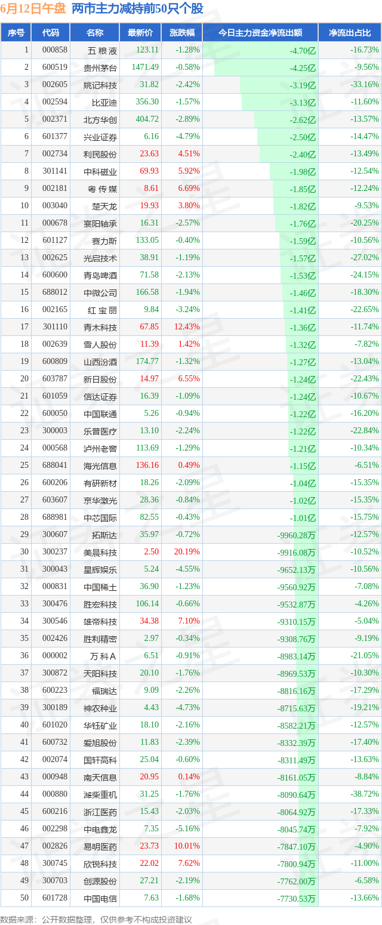Click the 名称 column header
Viewport: 382px width, 925px height.
[95, 33]
